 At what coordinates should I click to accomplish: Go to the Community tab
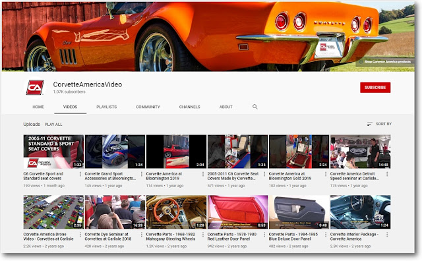tap(148, 107)
